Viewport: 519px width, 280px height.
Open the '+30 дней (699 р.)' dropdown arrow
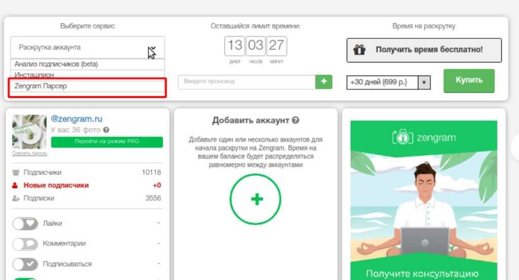click(424, 83)
